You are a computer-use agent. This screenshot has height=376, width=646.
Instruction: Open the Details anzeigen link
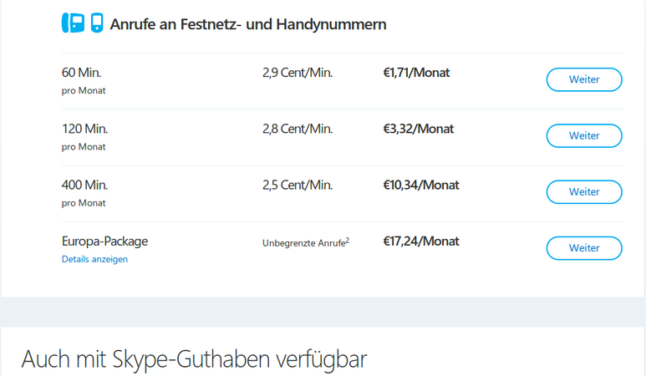coord(94,259)
